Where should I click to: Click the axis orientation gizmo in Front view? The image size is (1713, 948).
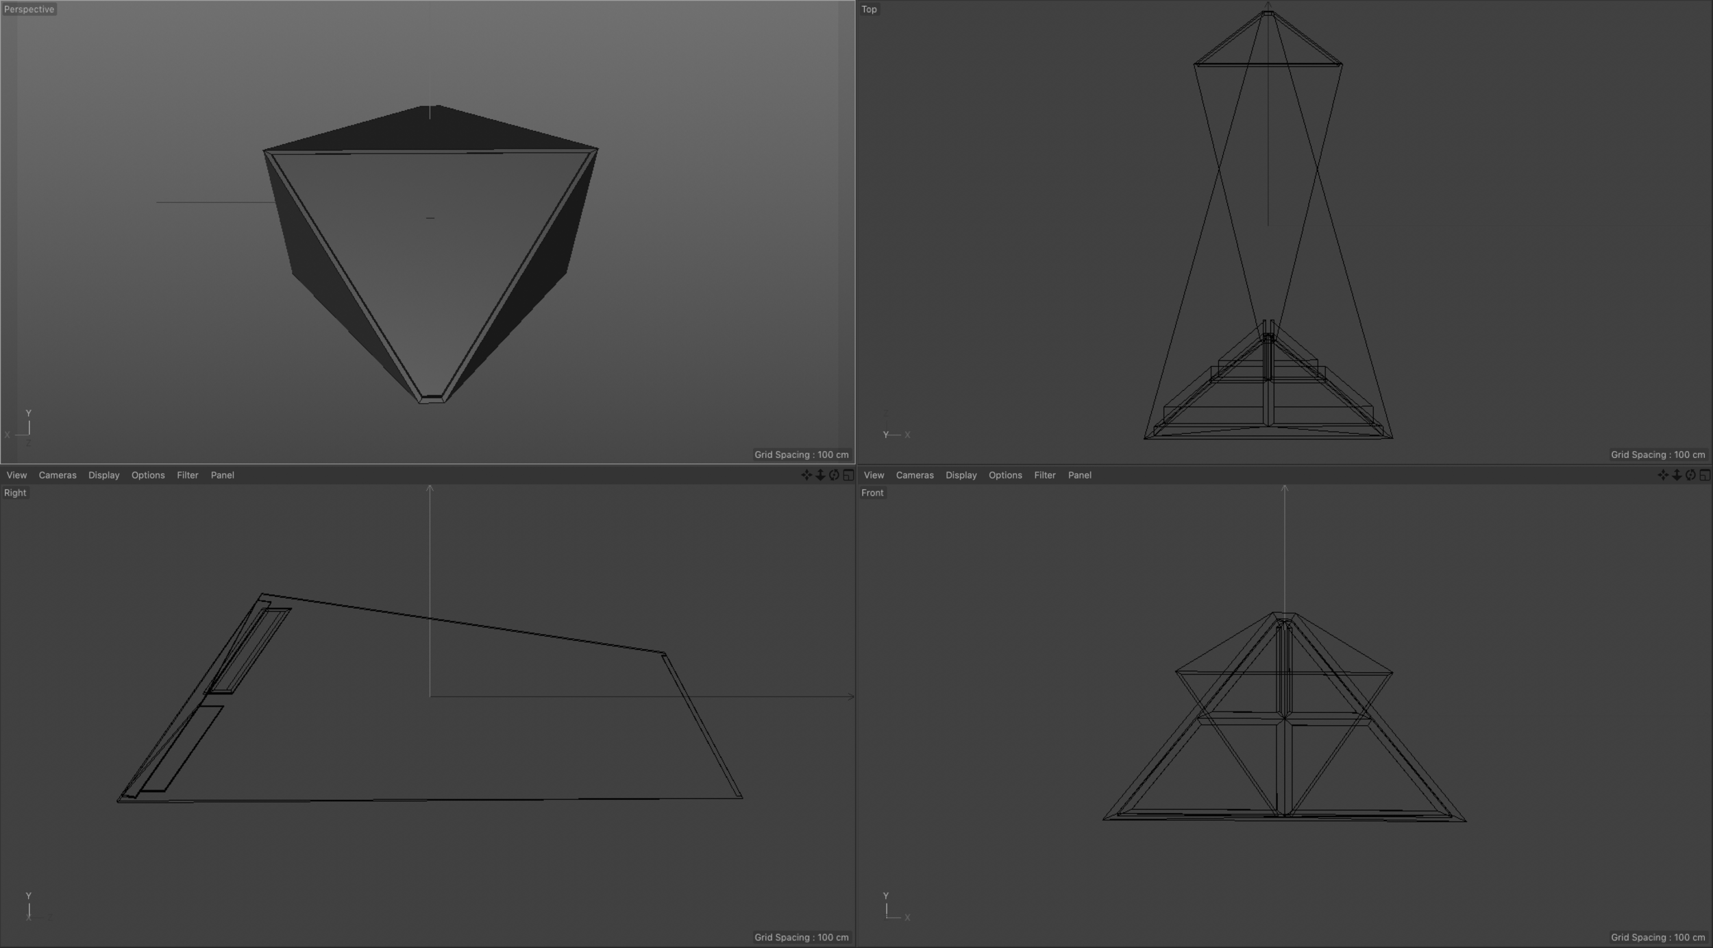click(896, 906)
